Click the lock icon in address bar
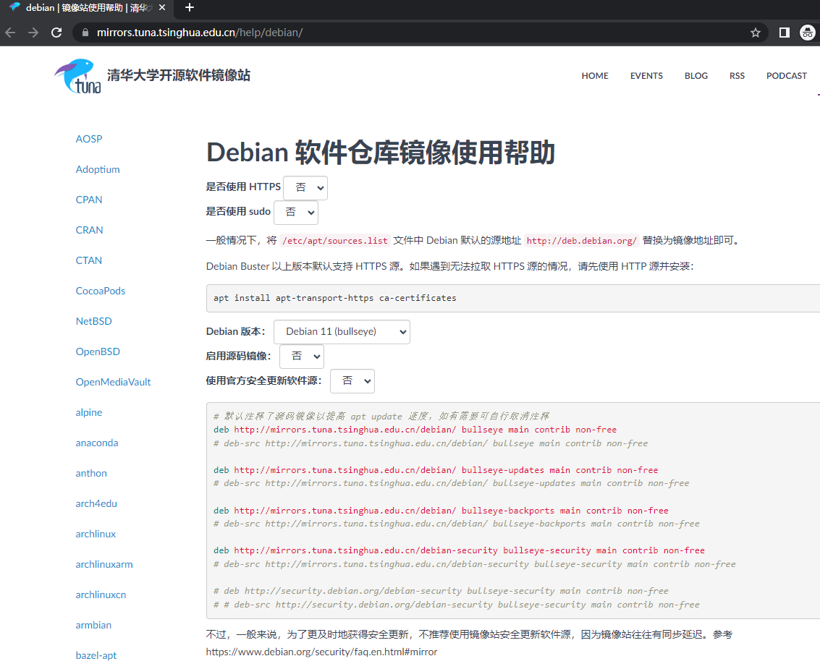This screenshot has height=669, width=820. [x=85, y=33]
